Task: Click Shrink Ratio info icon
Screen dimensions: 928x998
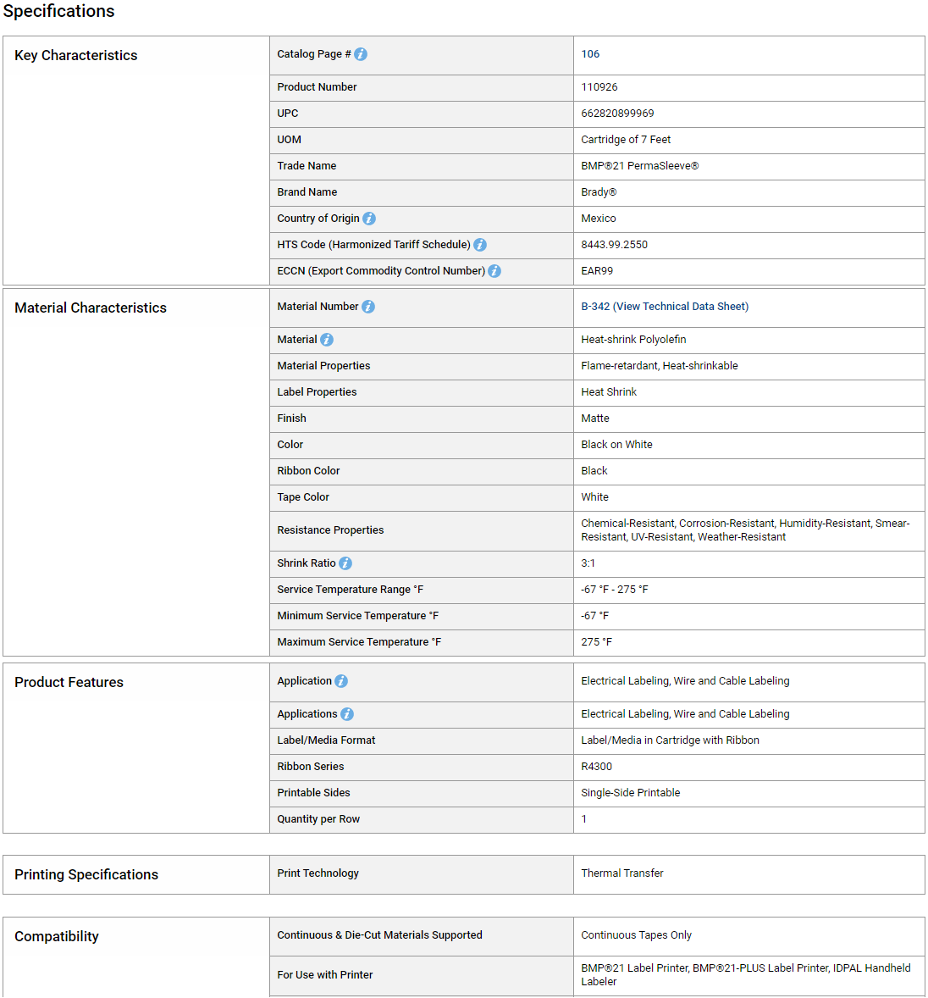Action: tap(345, 563)
